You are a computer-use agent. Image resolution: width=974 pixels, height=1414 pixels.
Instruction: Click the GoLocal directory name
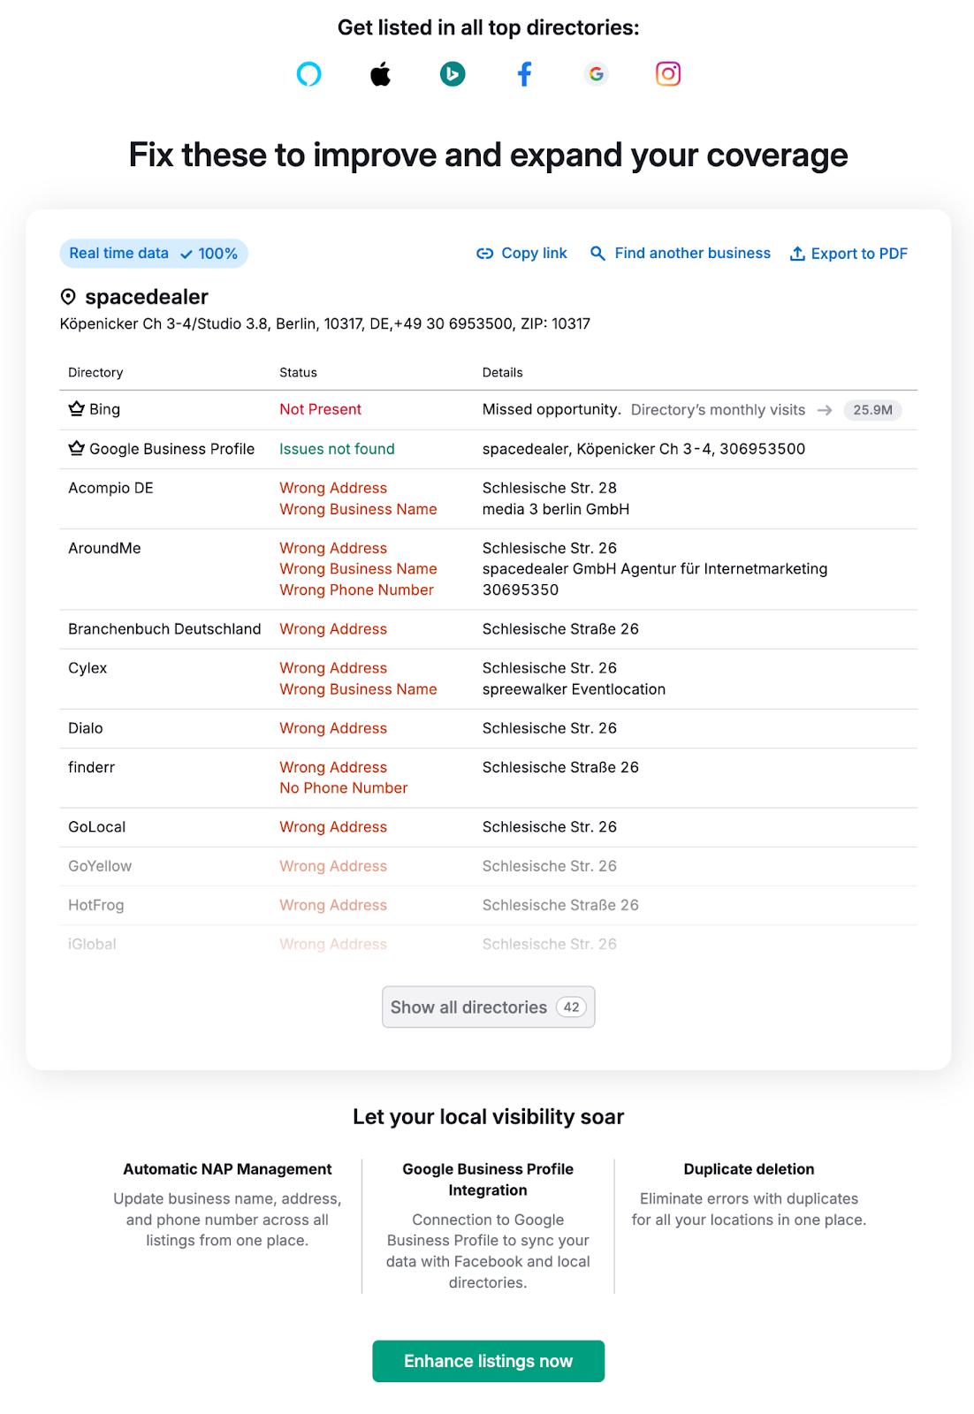coord(97,827)
